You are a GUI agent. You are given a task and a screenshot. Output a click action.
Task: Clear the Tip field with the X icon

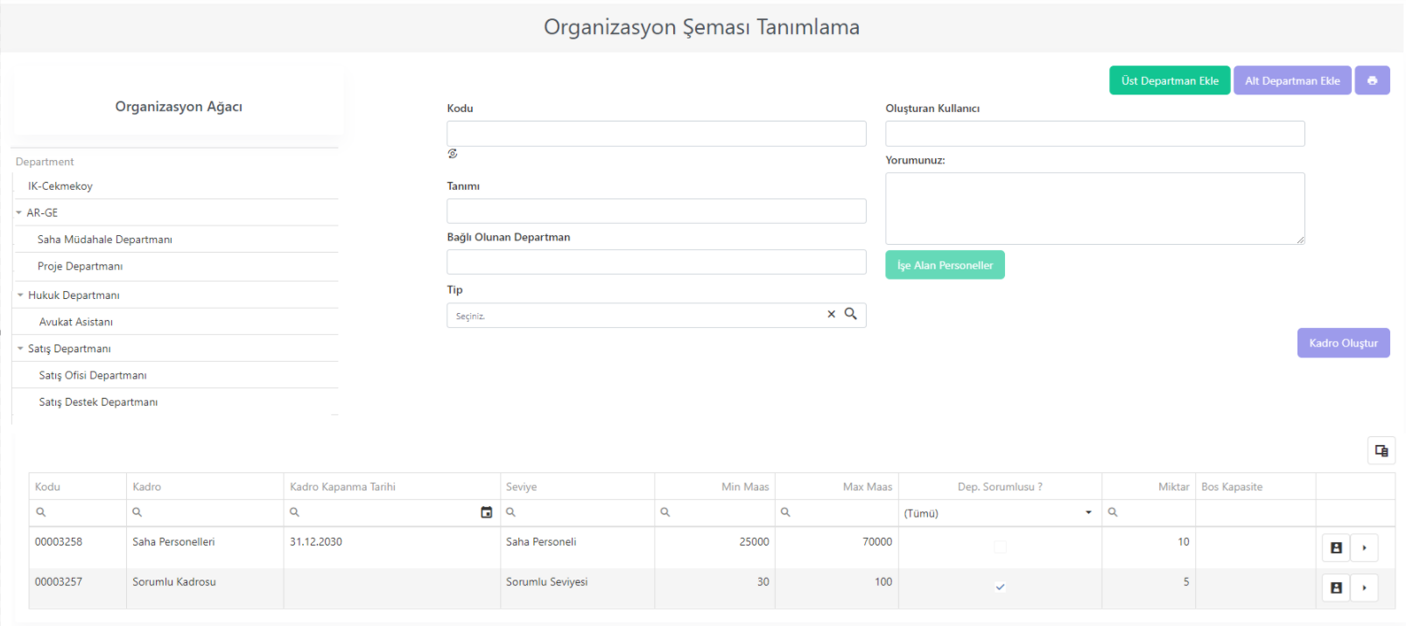pyautogui.click(x=832, y=314)
